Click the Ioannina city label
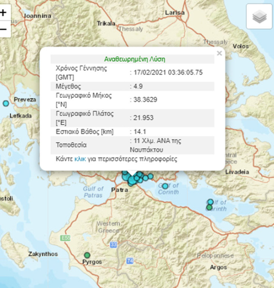Screen dimensions: 274x288 [37, 16]
